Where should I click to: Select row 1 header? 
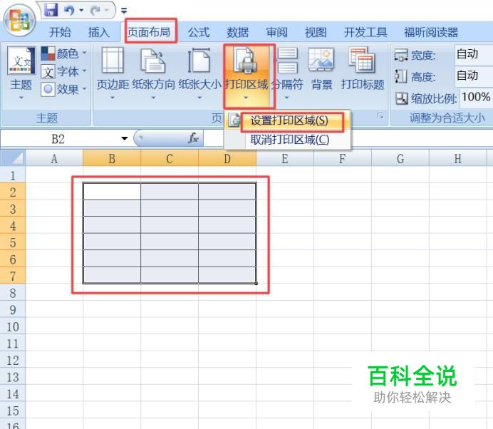(x=13, y=175)
